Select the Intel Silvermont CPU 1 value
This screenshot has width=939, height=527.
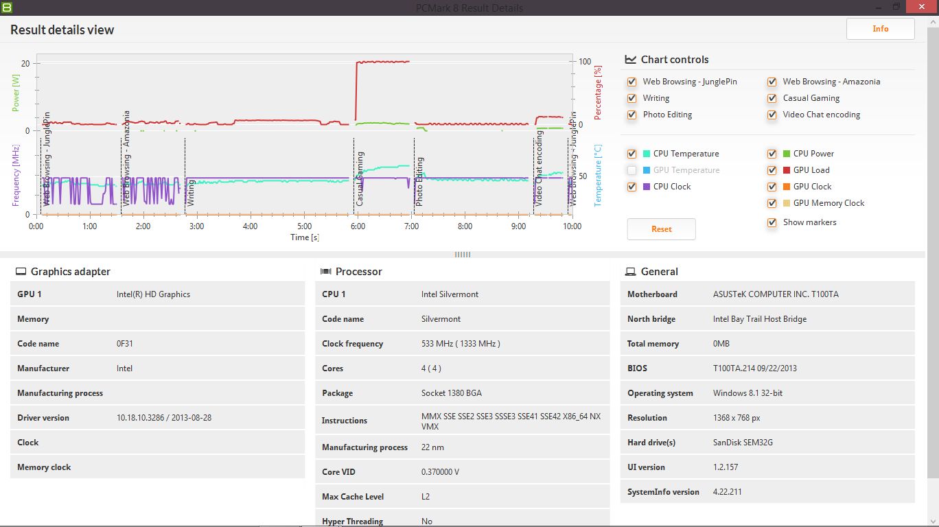pos(450,294)
